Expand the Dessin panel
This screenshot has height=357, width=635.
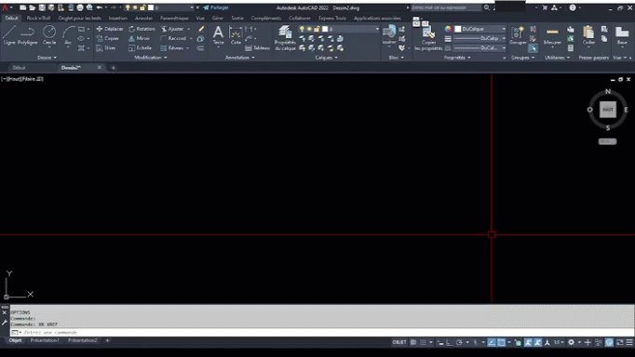47,58
